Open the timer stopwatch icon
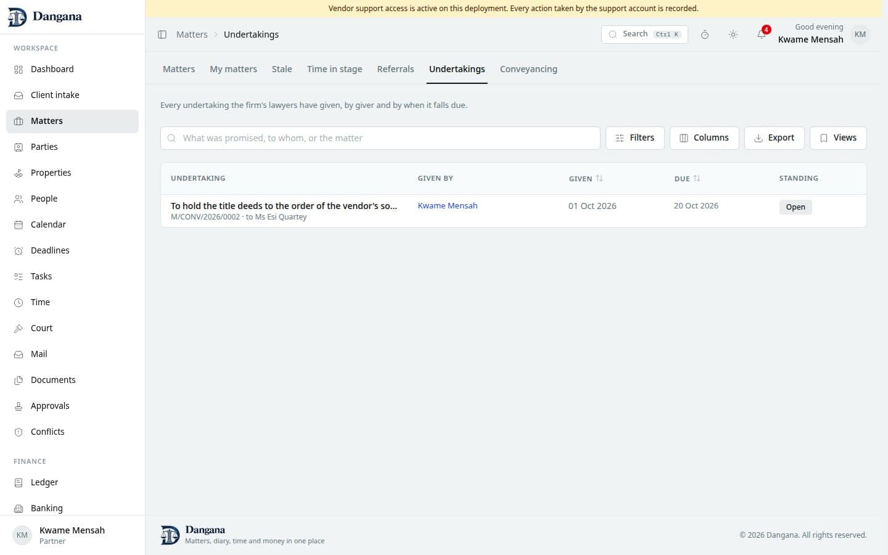Viewport: 888px width, 555px height. [x=704, y=35]
